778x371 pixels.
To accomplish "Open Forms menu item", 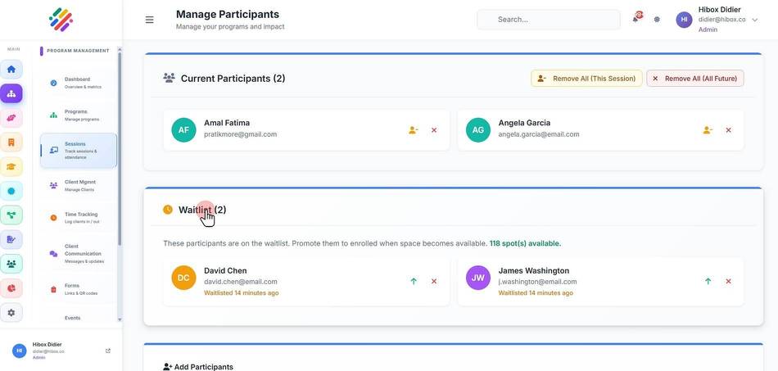I will pyautogui.click(x=79, y=289).
